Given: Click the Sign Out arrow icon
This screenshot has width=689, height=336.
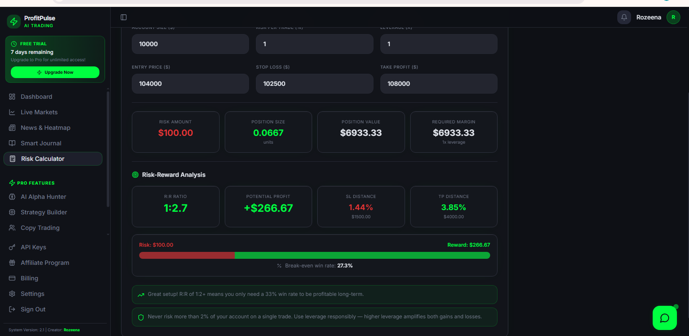Looking at the screenshot, I should tap(12, 309).
